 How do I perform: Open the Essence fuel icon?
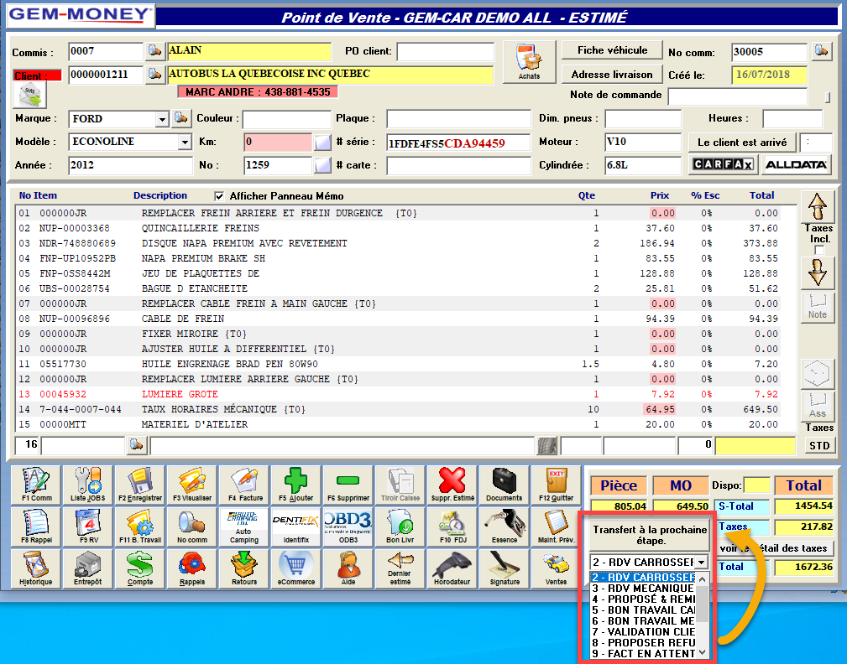coord(504,527)
